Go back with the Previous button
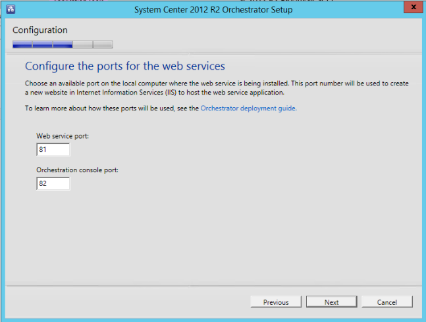 point(276,302)
